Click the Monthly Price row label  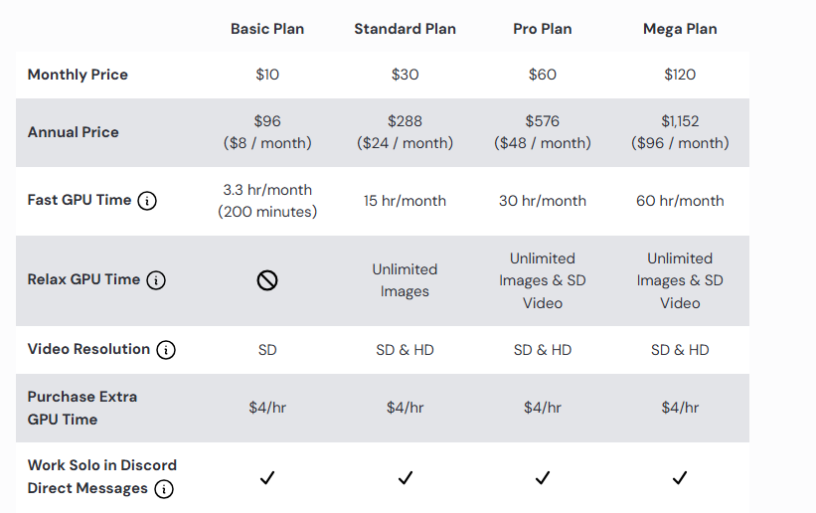pos(78,75)
